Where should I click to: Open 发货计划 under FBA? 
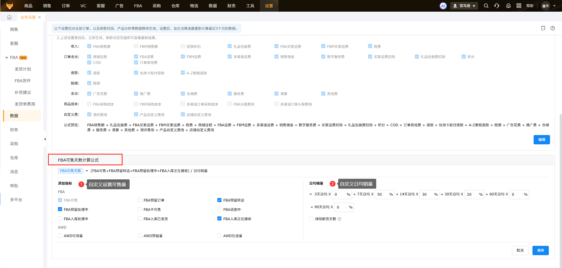tap(23, 69)
